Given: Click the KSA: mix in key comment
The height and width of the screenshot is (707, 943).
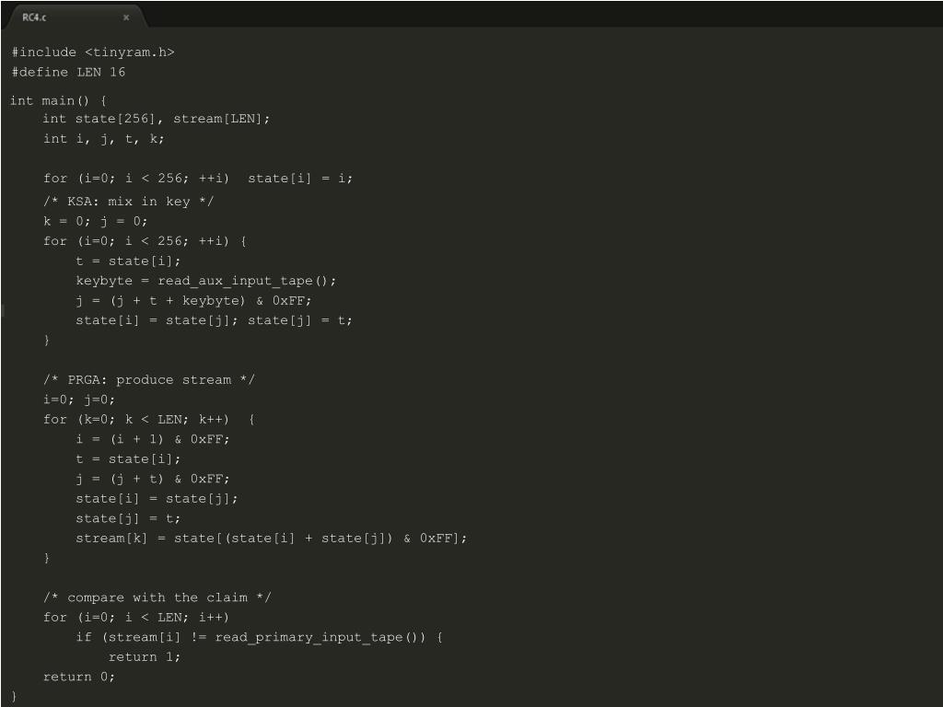Looking at the screenshot, I should [x=129, y=202].
